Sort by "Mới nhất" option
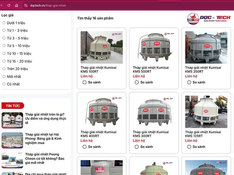The width and height of the screenshot is (234, 175). tap(4, 77)
